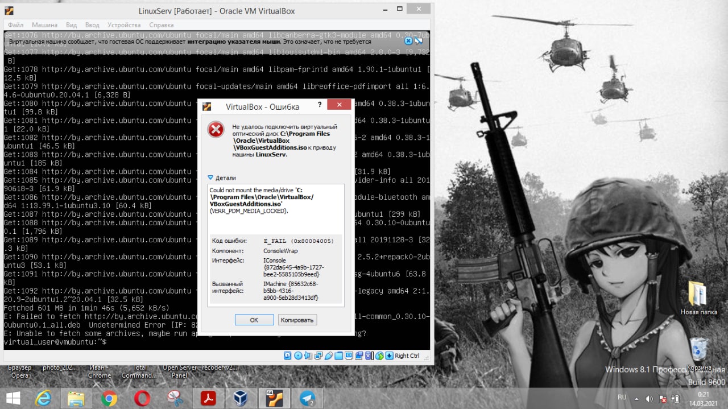Open the Ввод menu

click(x=92, y=25)
